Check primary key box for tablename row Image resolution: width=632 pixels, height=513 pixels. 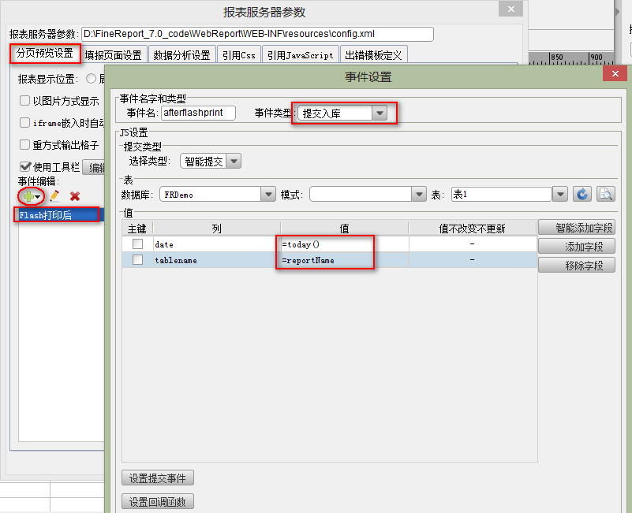coord(138,260)
